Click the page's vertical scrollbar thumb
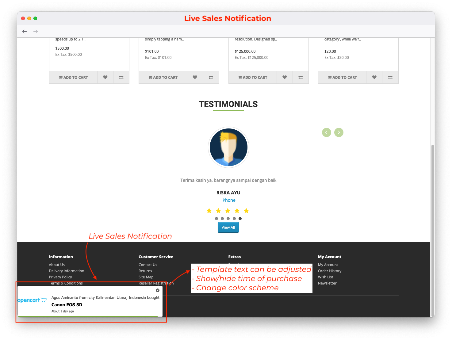This screenshot has height=340, width=452. tap(432, 230)
